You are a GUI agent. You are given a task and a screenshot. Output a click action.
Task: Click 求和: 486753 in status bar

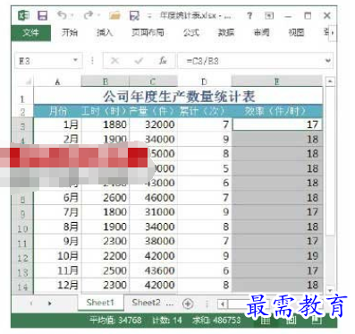pyautogui.click(x=216, y=321)
